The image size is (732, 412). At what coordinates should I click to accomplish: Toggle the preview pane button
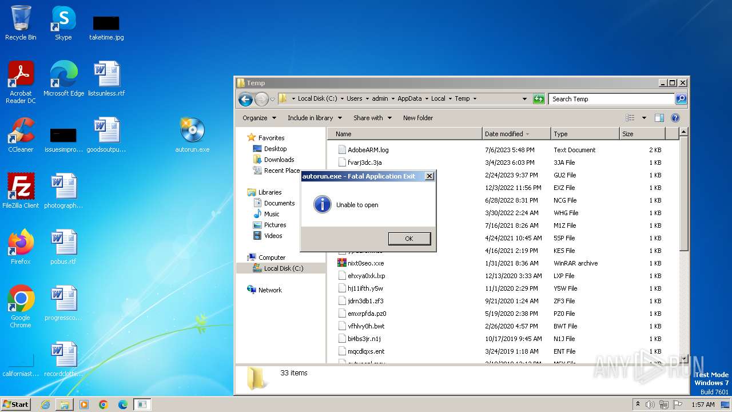pos(659,118)
